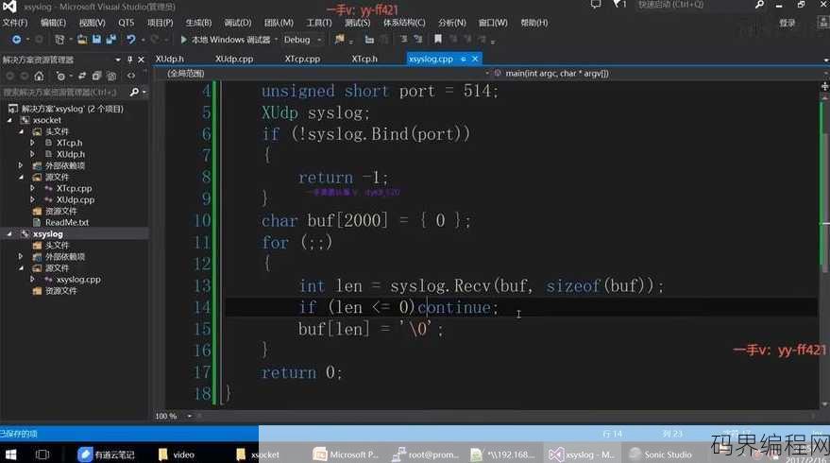This screenshot has width=830, height=463.
Task: Open the 工具(T) menu
Action: (318, 23)
